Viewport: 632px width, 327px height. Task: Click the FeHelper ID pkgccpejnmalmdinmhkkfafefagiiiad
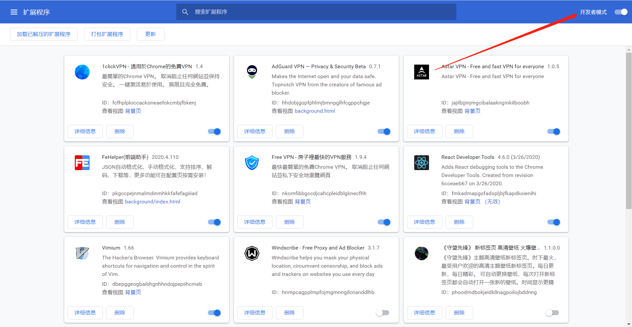click(x=155, y=193)
